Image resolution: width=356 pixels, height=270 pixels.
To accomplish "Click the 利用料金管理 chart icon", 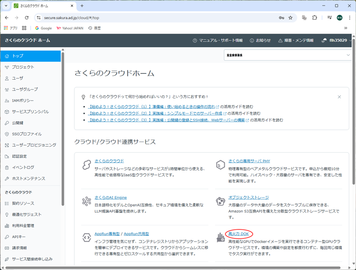I will 7,226.
